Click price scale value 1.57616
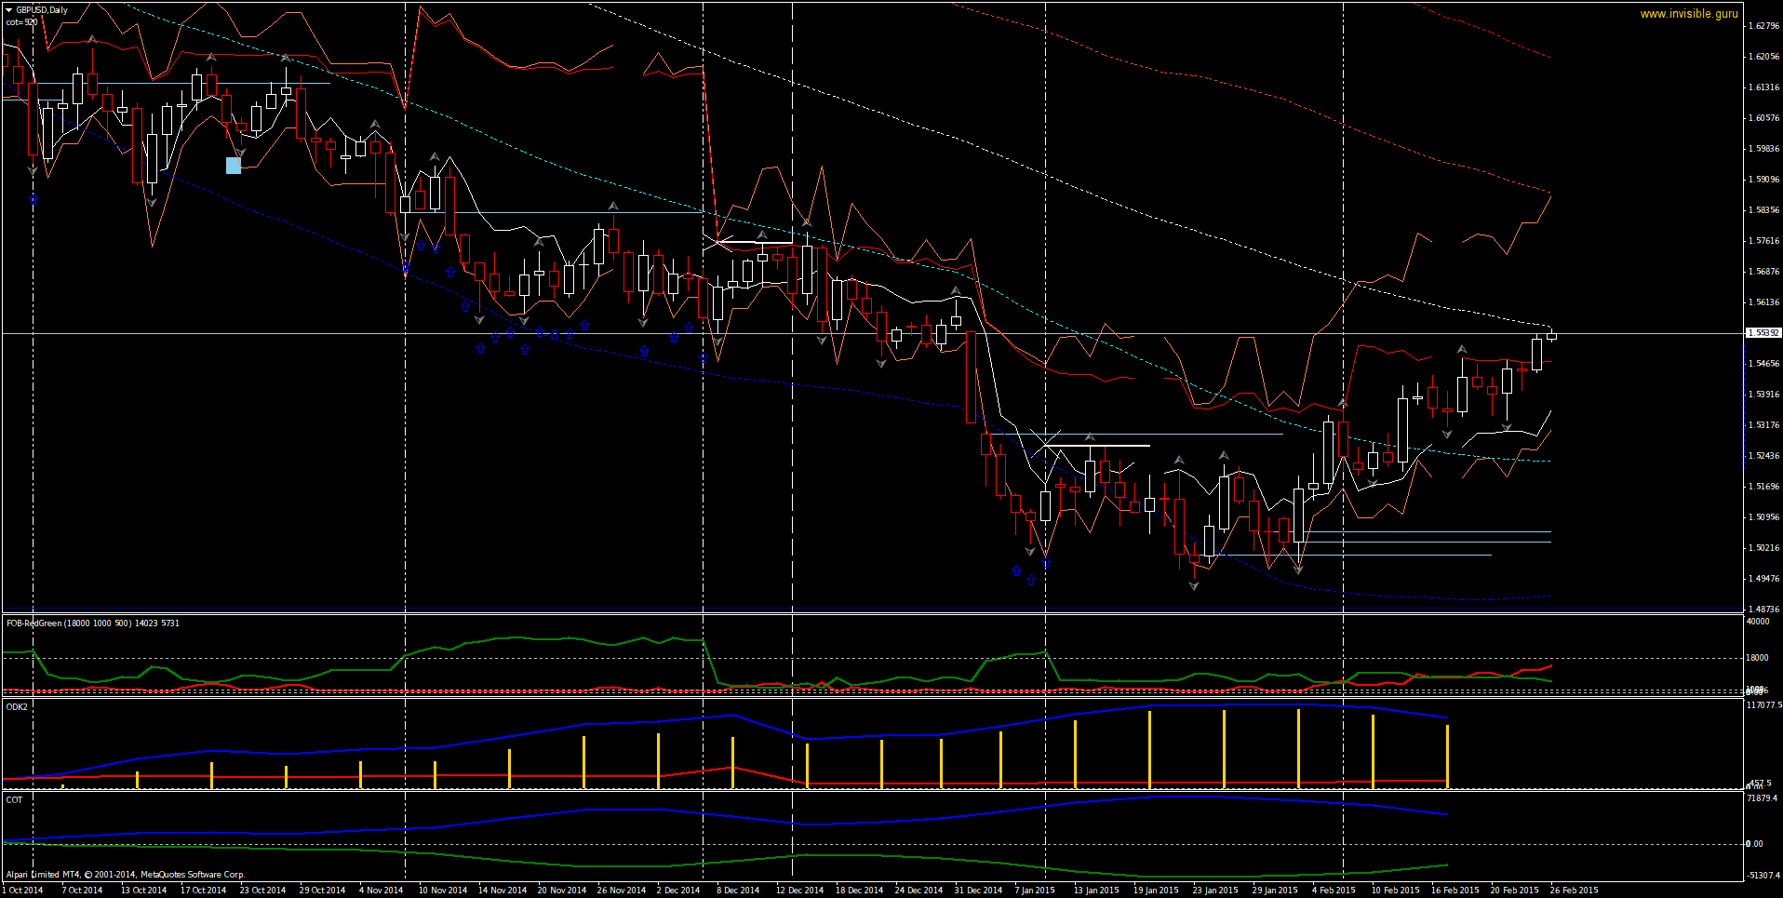This screenshot has height=898, width=1783. 1764,241
